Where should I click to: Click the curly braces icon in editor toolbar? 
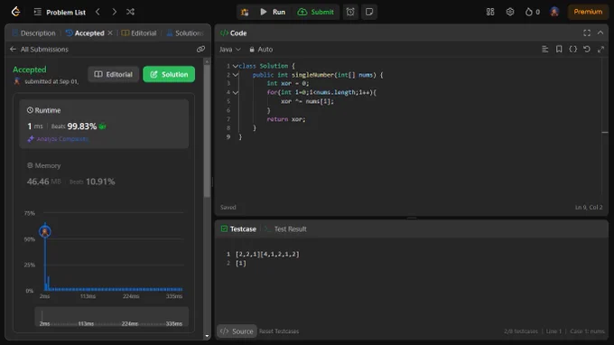click(572, 50)
